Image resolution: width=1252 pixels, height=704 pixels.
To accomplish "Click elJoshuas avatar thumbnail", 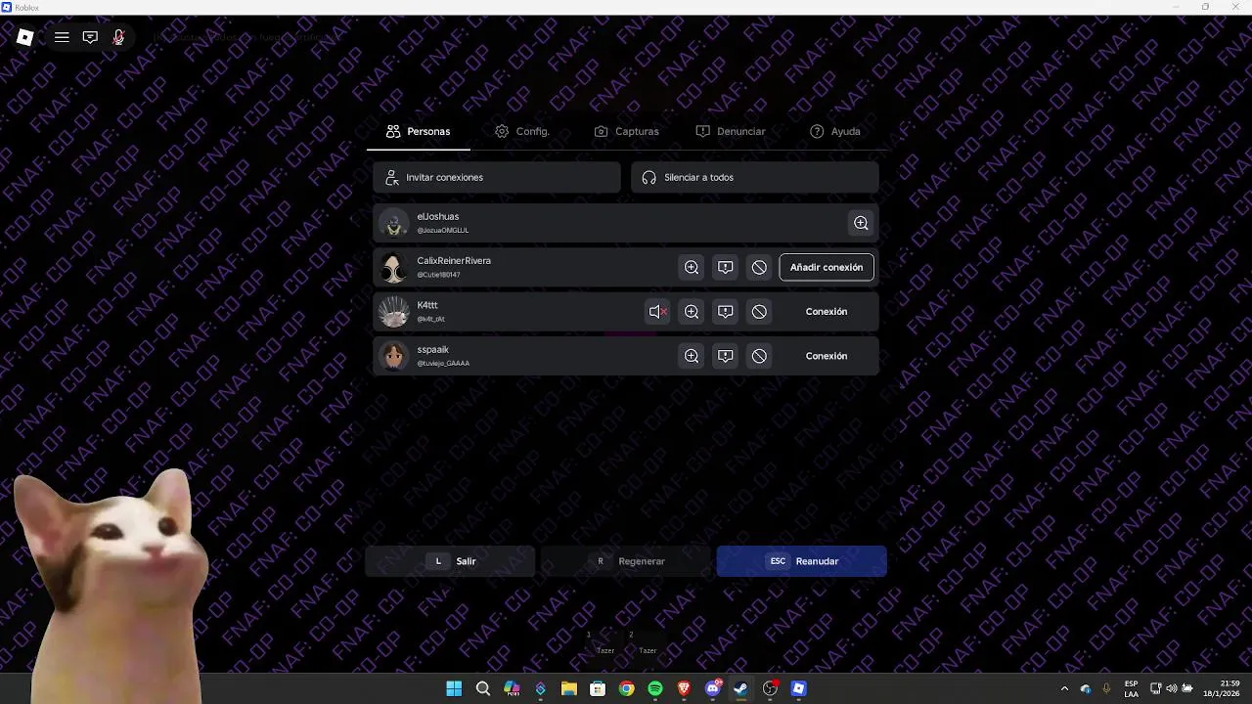I will [x=394, y=223].
